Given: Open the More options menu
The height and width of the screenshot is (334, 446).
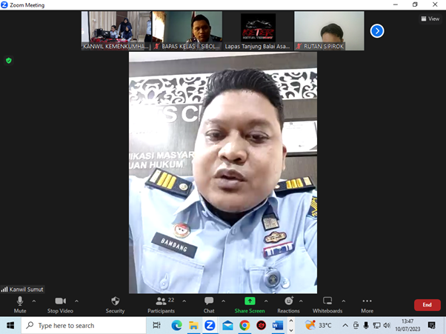Looking at the screenshot, I should click(367, 304).
